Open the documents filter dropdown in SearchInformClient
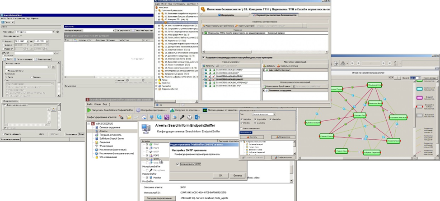The width and height of the screenshot is (440, 201). tap(114, 30)
